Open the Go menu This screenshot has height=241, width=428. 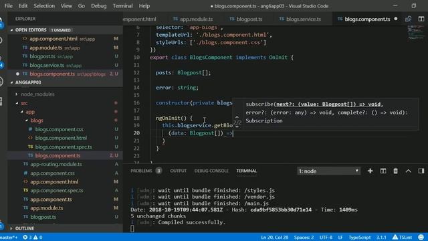(82, 6)
